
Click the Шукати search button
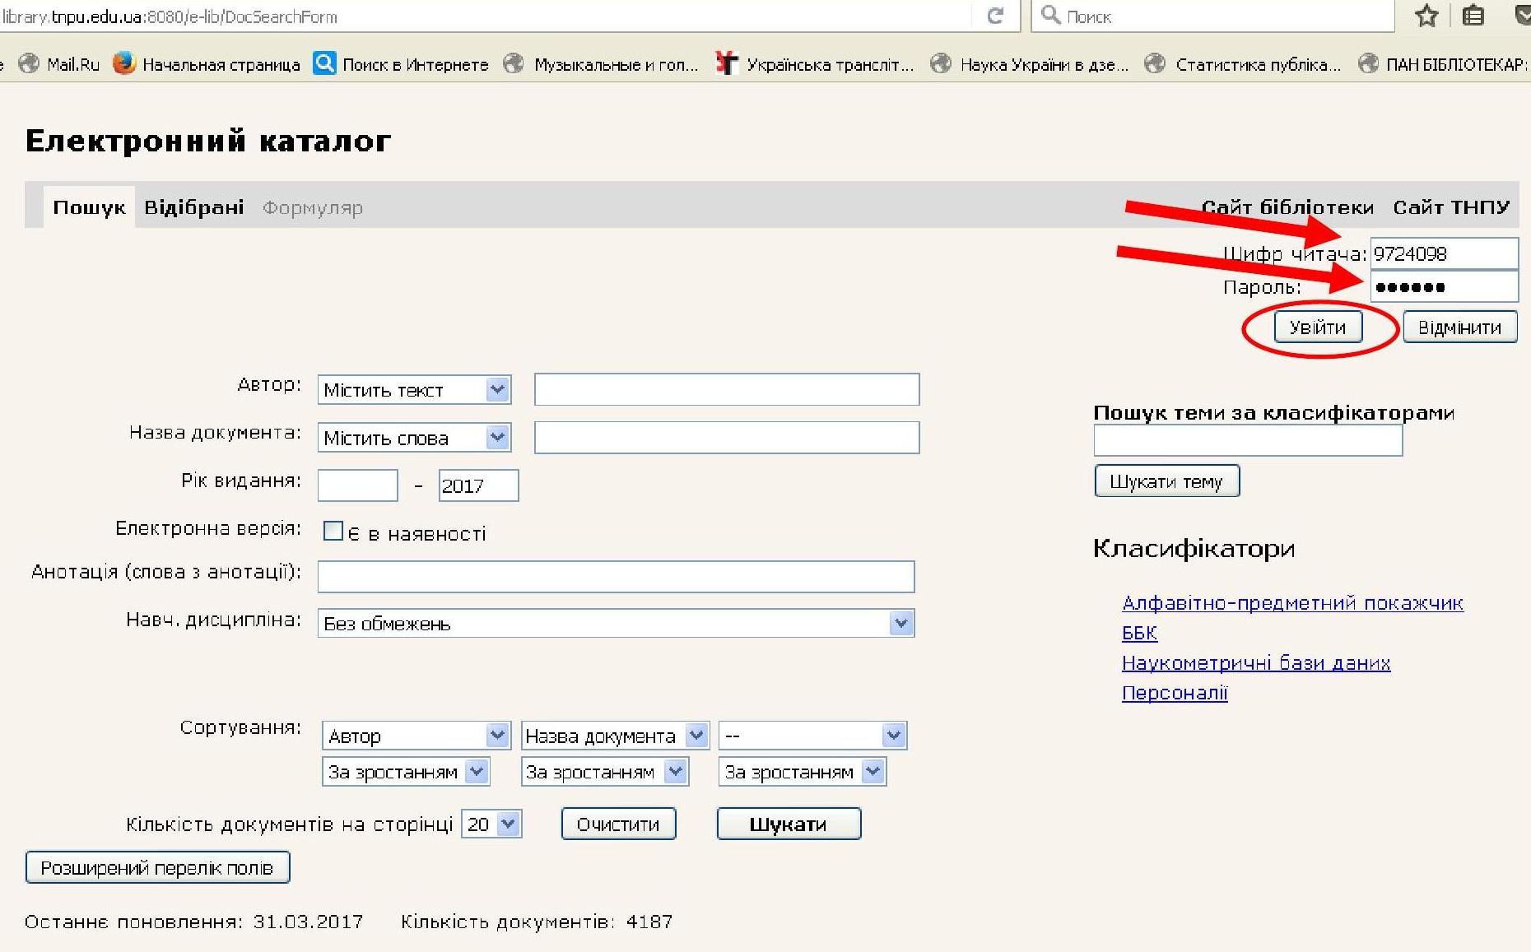[x=788, y=824]
